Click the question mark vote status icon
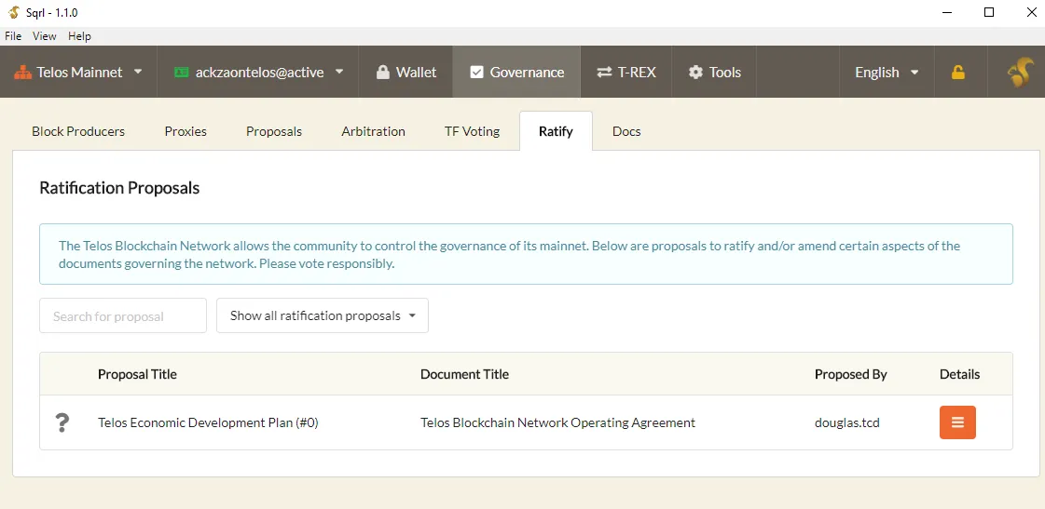1045x509 pixels. coord(62,422)
